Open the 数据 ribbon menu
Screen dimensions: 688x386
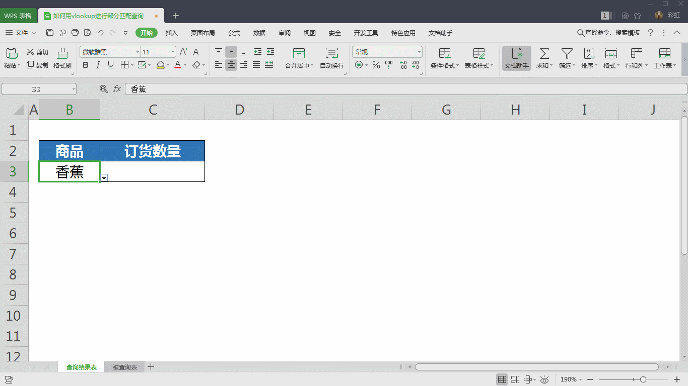[259, 33]
